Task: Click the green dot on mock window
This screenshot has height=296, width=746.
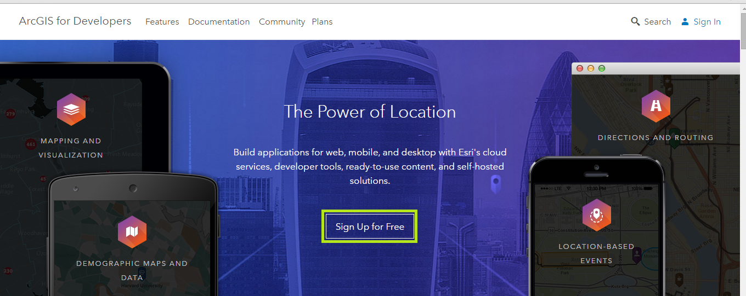Action: click(602, 68)
